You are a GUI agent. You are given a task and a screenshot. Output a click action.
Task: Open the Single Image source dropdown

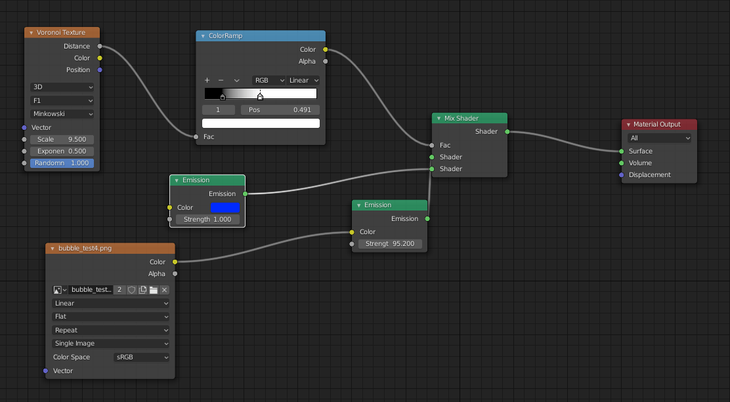point(110,343)
